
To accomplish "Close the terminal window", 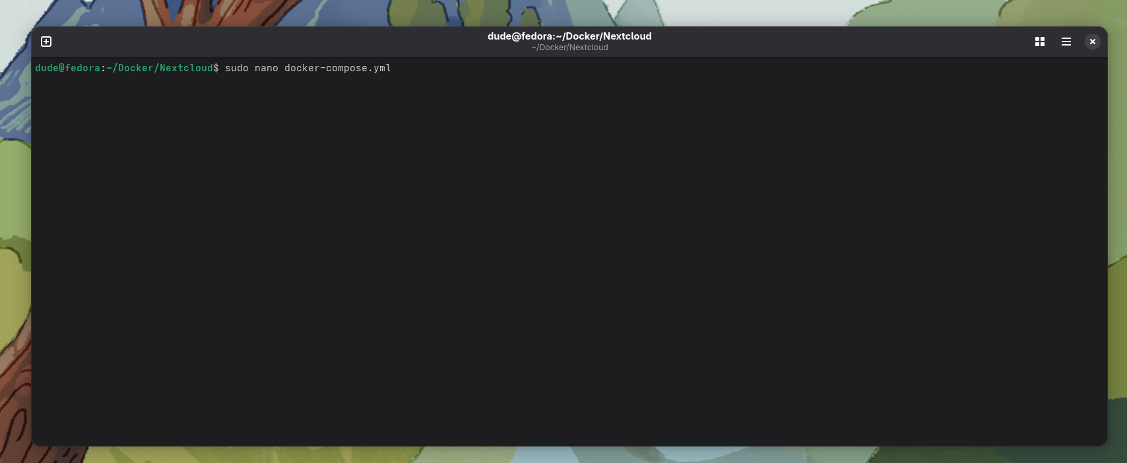I will point(1093,42).
